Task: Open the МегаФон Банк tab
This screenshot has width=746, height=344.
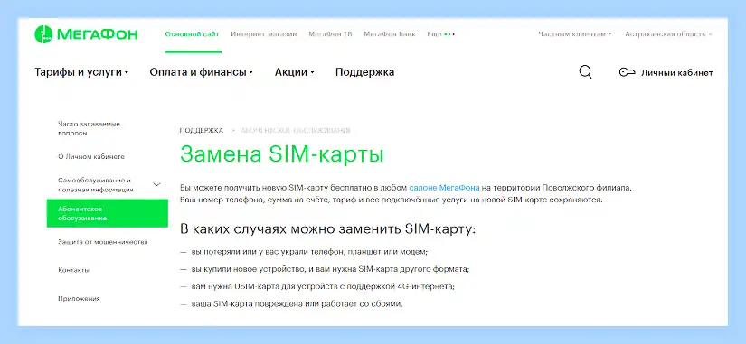Action: (x=390, y=34)
